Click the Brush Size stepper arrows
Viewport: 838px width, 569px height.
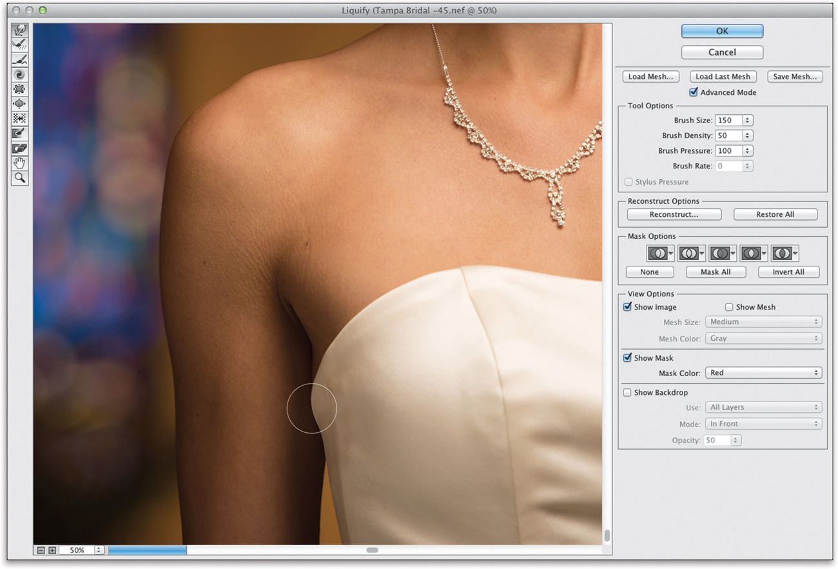coord(748,120)
